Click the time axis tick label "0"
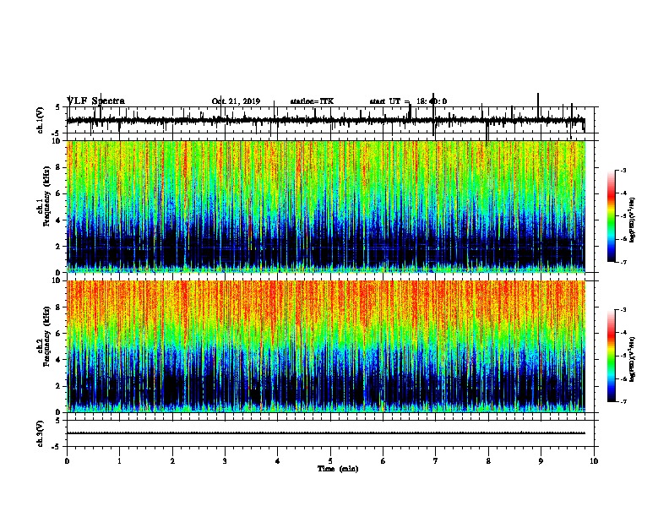 (67, 461)
